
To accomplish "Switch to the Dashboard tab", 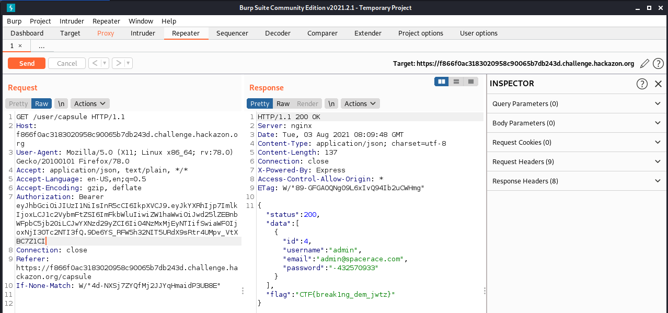I will coord(27,33).
